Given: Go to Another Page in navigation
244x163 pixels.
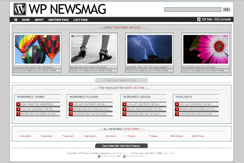Looking at the screenshot, I should pyautogui.click(x=58, y=20).
